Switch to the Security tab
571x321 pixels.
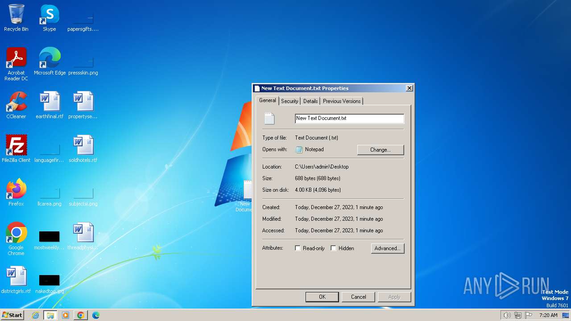[x=290, y=101]
